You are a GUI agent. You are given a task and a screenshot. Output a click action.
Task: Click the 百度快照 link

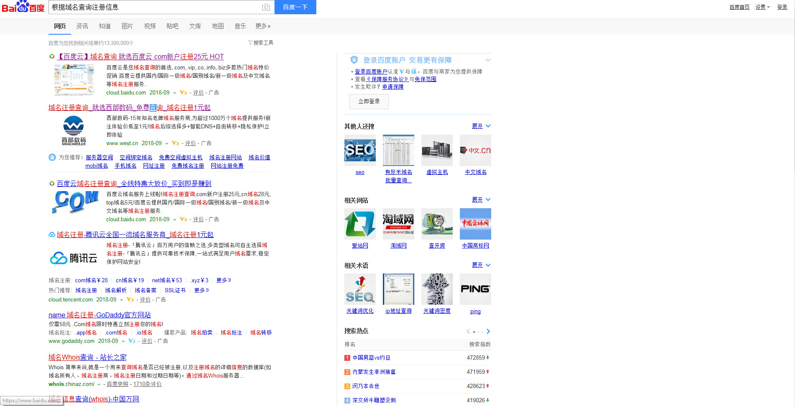pos(118,384)
